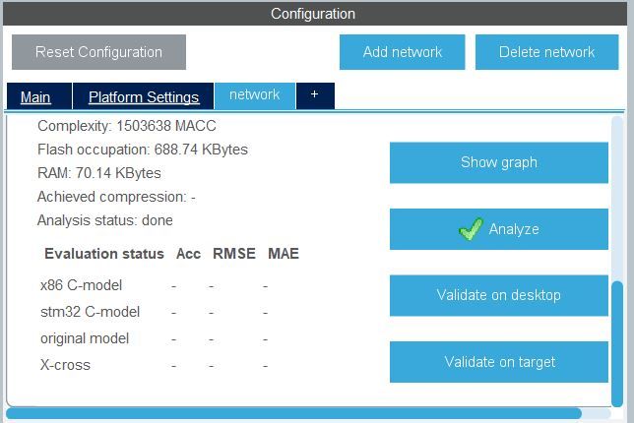Viewport: 634px width, 423px height.
Task: Add a new network
Action: (x=403, y=52)
